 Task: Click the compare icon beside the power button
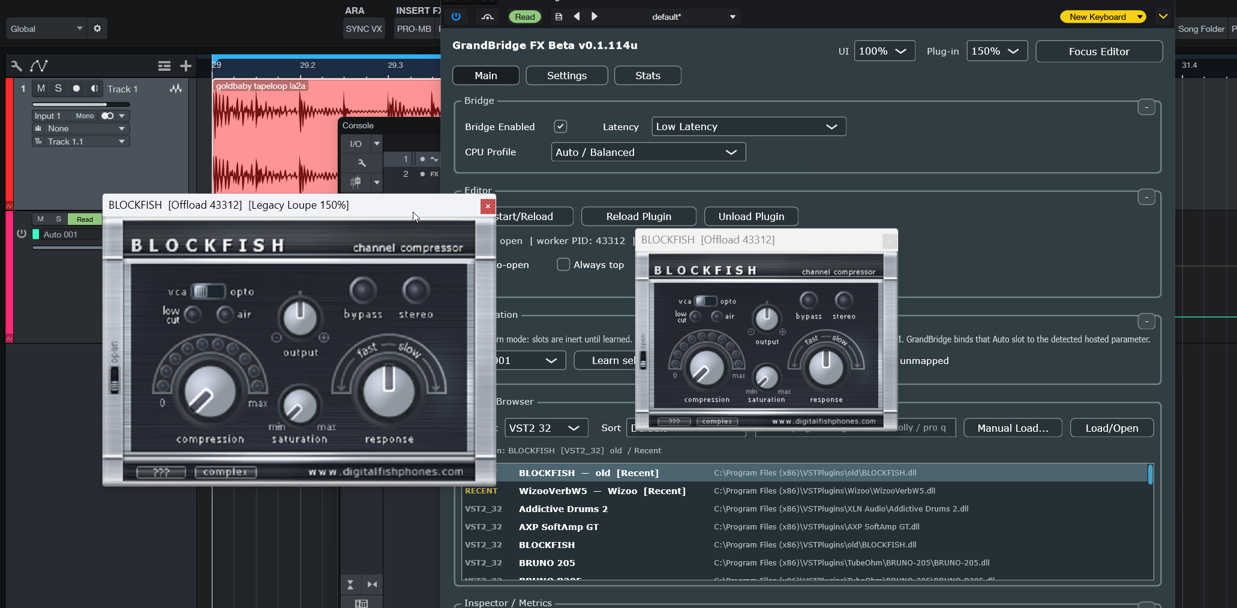pyautogui.click(x=488, y=17)
